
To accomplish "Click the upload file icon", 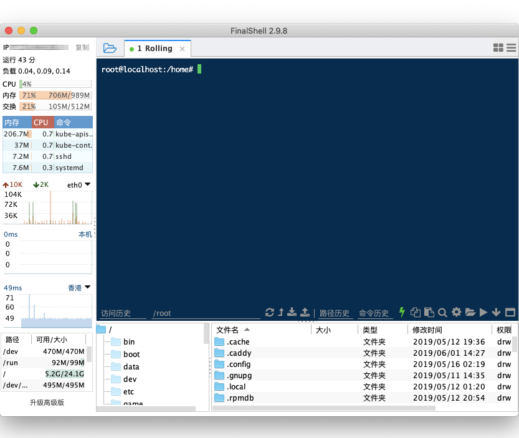I will pyautogui.click(x=305, y=312).
